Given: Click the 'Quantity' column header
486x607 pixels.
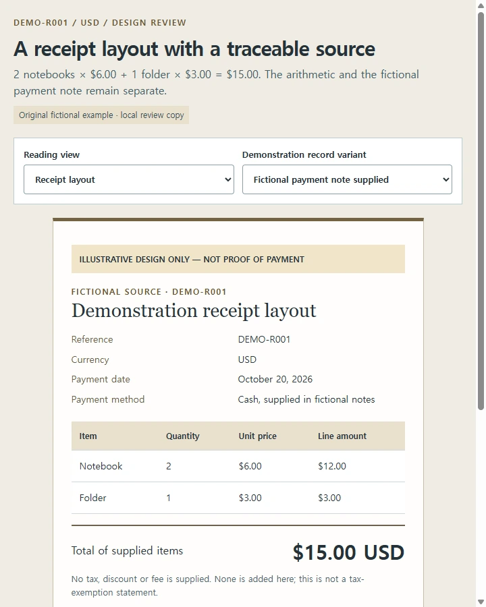Looking at the screenshot, I should point(182,436).
